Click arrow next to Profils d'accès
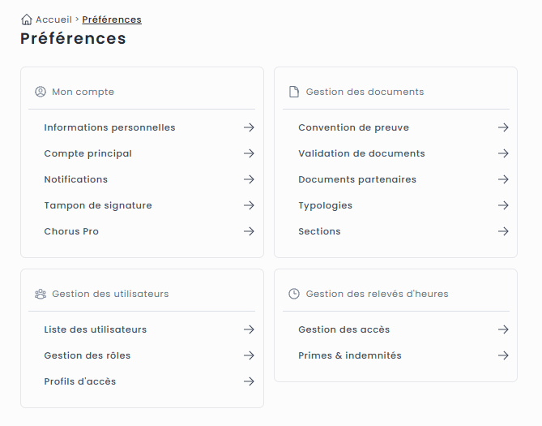 249,381
